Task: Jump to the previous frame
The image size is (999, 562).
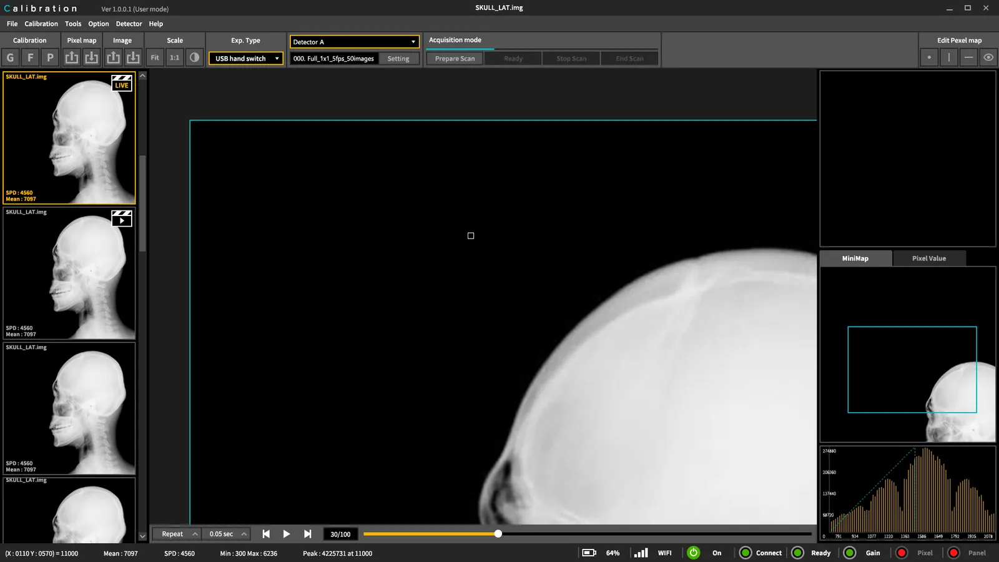Action: tap(266, 534)
